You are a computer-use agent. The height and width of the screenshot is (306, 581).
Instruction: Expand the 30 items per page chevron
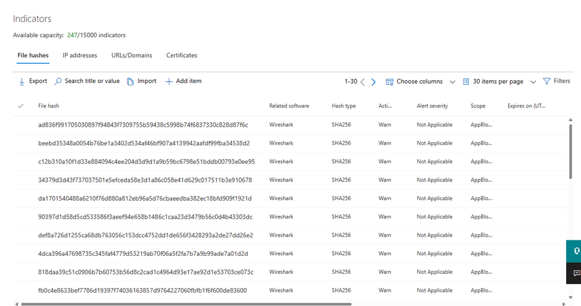point(533,82)
